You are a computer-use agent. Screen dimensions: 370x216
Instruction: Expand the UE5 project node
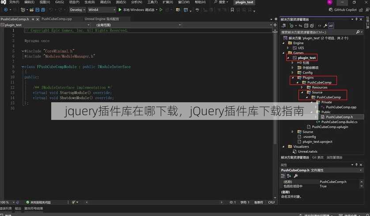click(288, 48)
